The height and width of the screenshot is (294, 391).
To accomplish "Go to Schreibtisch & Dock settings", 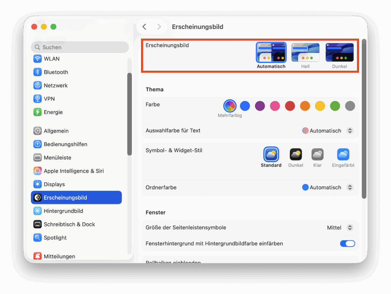I will click(x=69, y=224).
